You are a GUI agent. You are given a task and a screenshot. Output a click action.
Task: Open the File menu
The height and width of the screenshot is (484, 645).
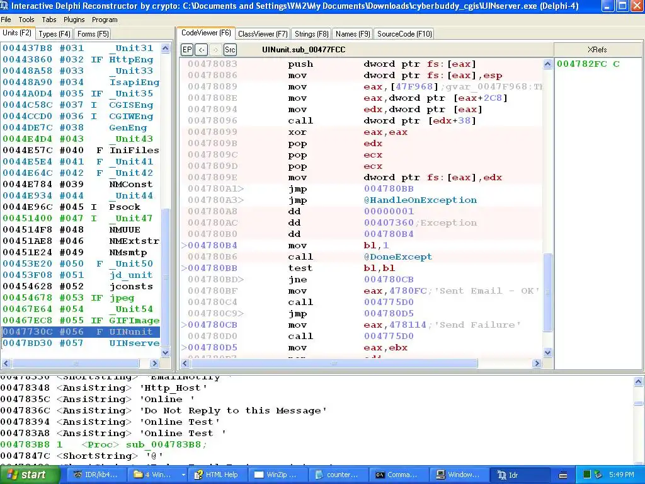6,20
